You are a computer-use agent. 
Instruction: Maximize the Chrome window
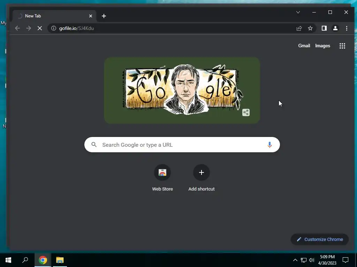point(330,12)
